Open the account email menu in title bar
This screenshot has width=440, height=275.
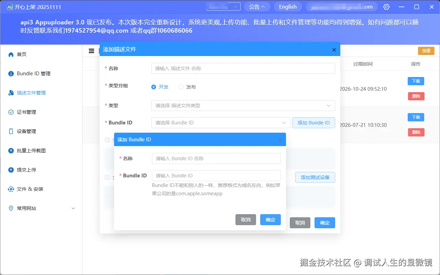pyautogui.click(x=341, y=7)
